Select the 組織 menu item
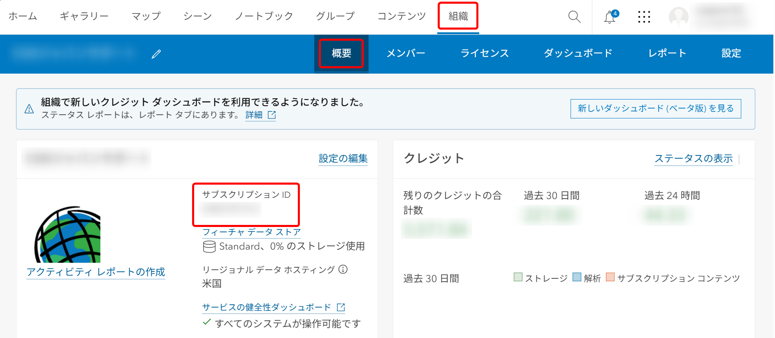Screen dimensions: 775x338 (458, 16)
